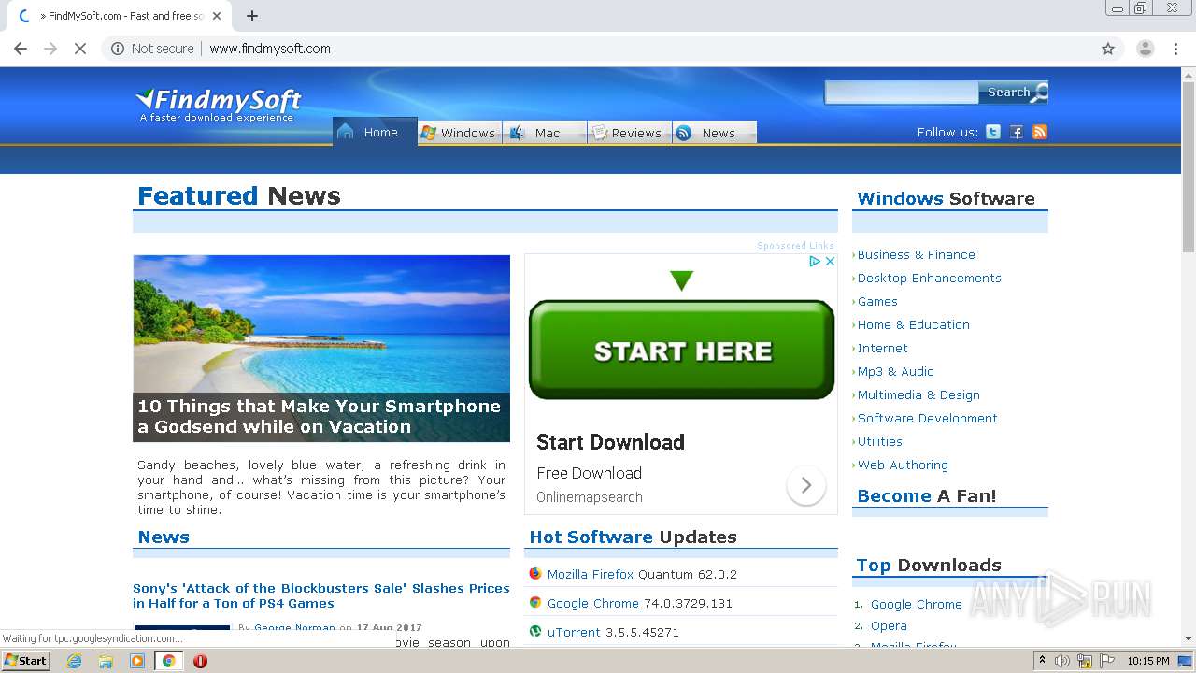Open Windows Explorer folder in taskbar

106,661
